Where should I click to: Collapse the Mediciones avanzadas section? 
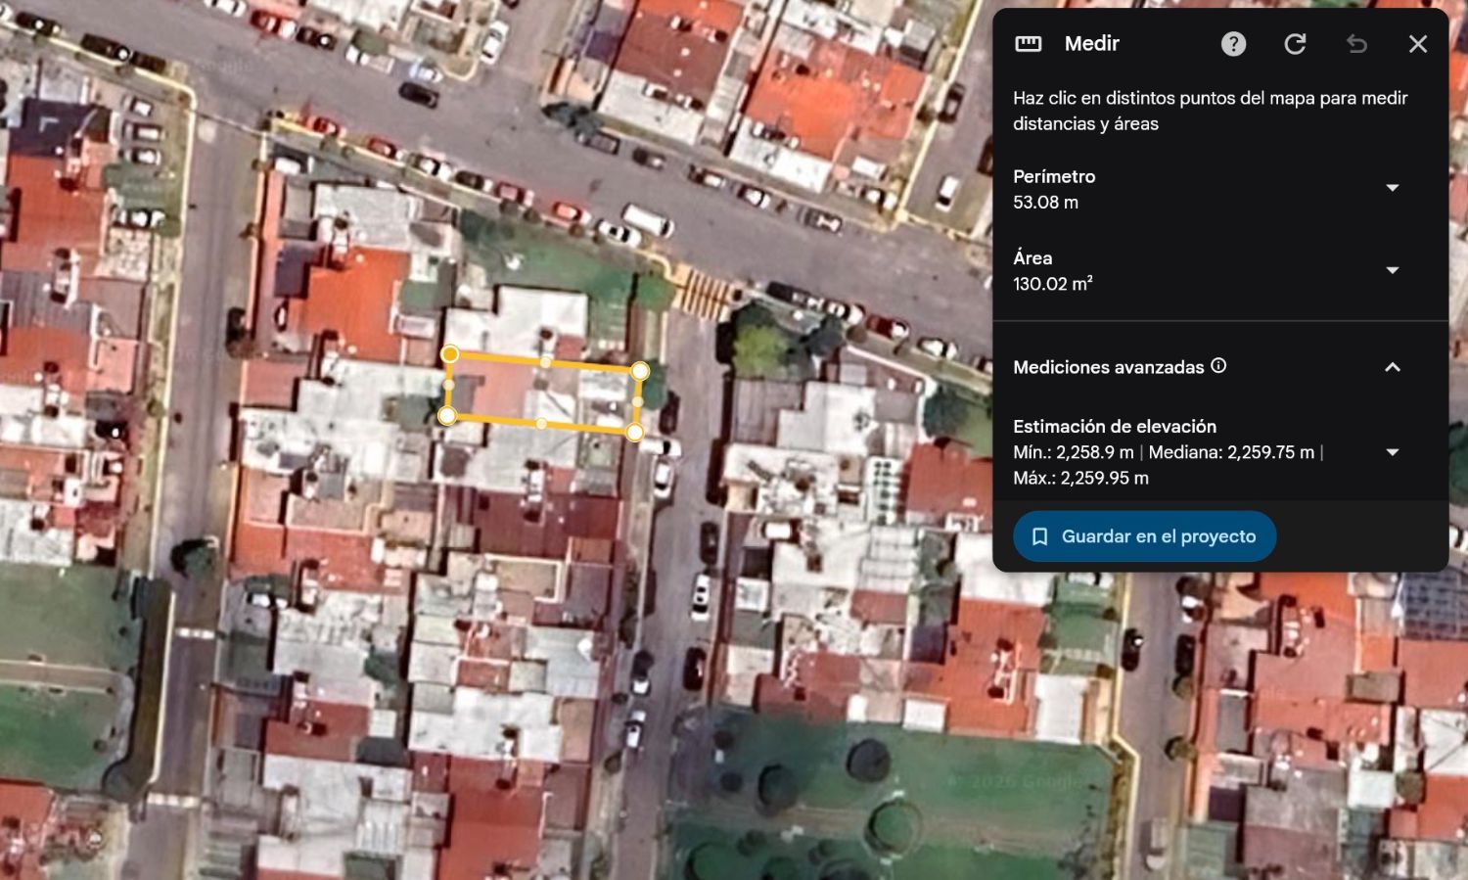[x=1393, y=367]
